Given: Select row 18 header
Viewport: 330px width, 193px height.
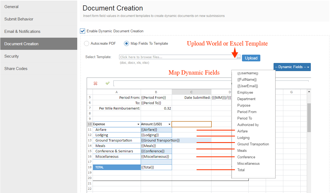Looking at the screenshot, I should coord(90,167).
